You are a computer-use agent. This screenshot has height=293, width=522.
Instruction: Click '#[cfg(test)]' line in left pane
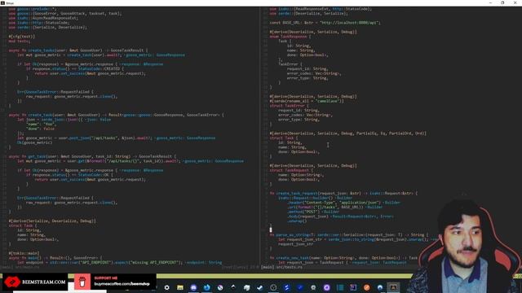22,37
